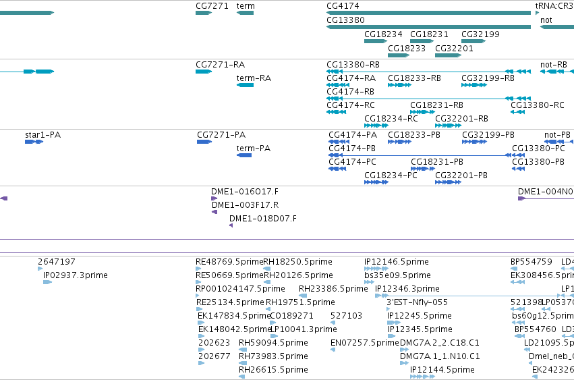Click EST bs35e09.5prime
The height and width of the screenshot is (380, 574).
pos(369,282)
